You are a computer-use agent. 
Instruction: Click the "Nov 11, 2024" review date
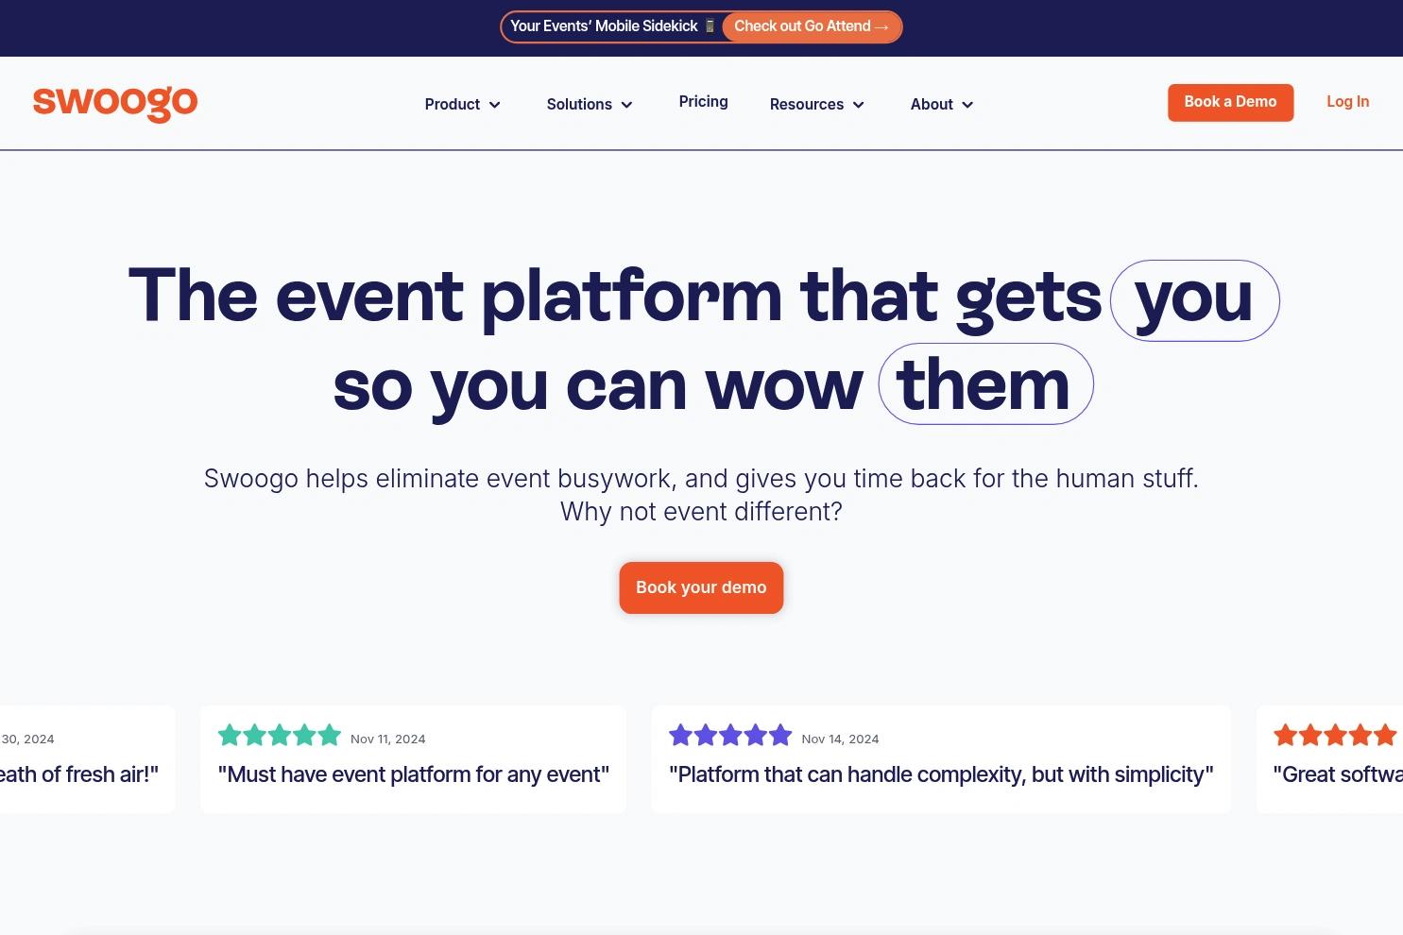[387, 739]
